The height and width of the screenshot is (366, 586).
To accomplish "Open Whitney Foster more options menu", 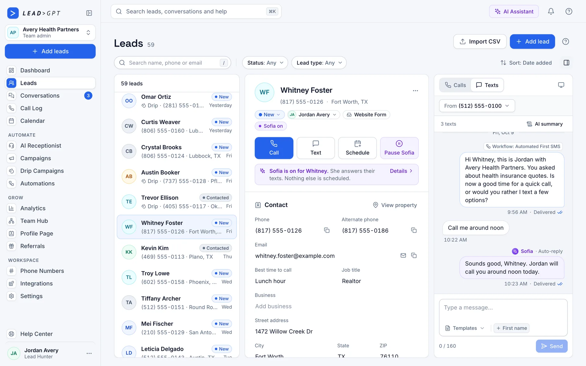I will pos(415,91).
